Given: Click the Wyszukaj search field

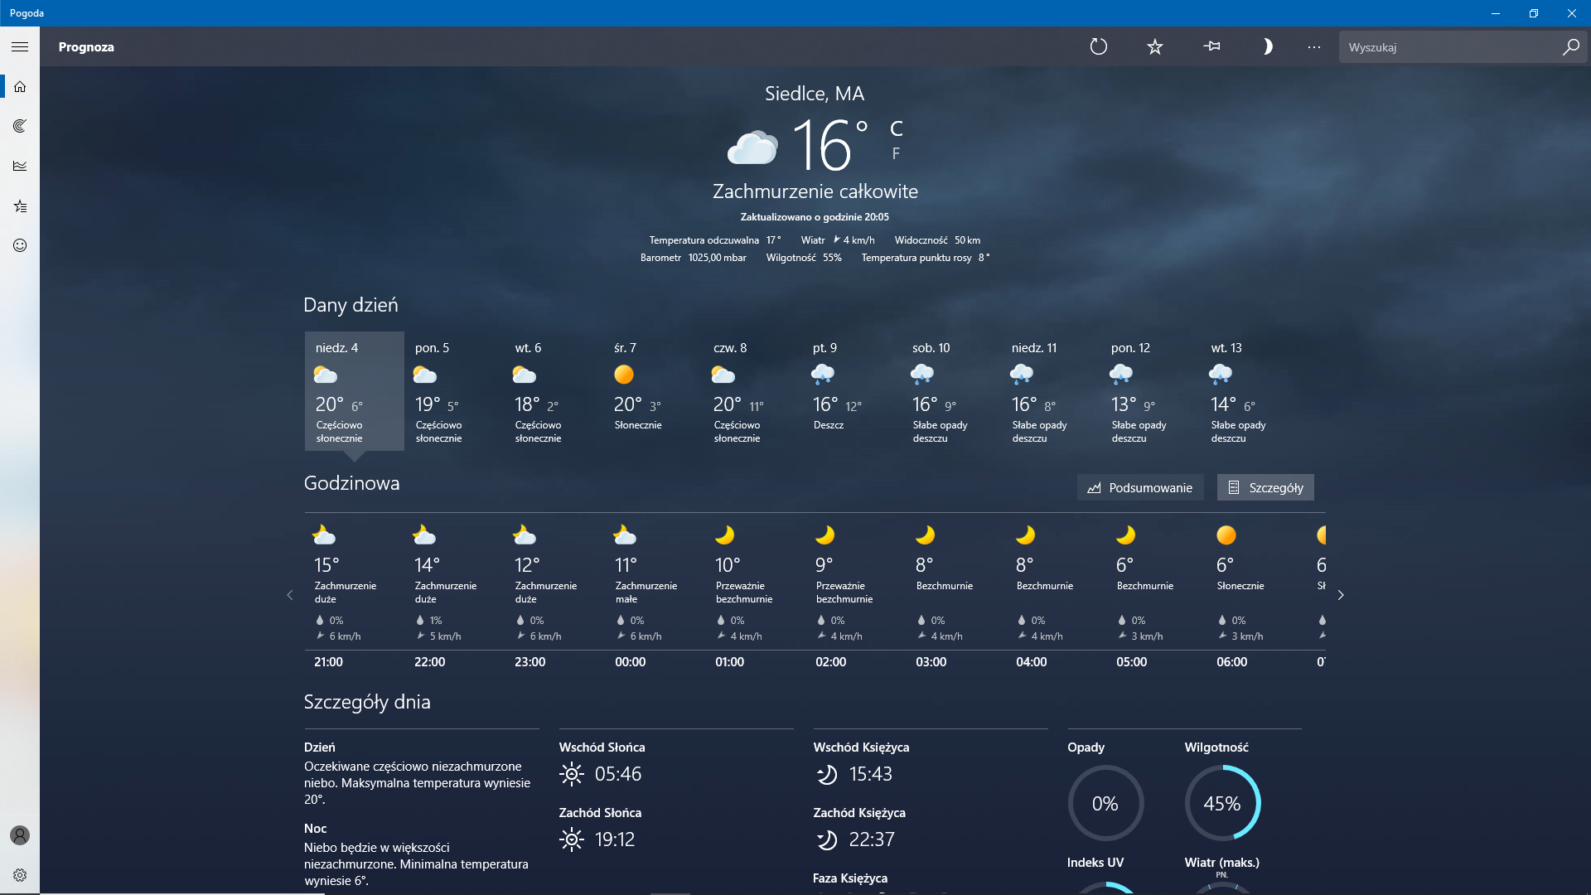Looking at the screenshot, I should coord(1450,47).
